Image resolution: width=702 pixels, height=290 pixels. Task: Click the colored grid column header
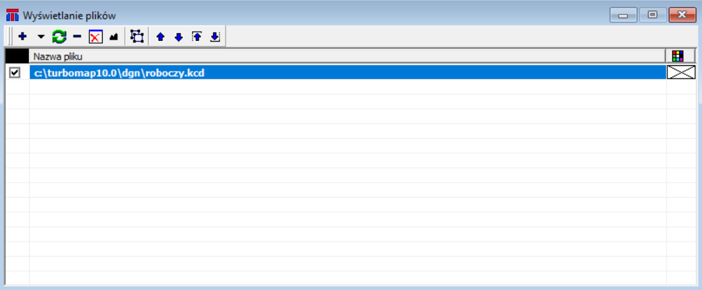coord(678,56)
